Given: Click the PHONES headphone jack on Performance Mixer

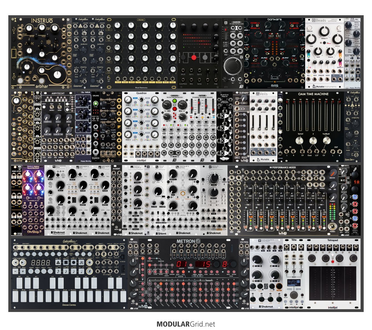Looking at the screenshot, I should [x=332, y=227].
